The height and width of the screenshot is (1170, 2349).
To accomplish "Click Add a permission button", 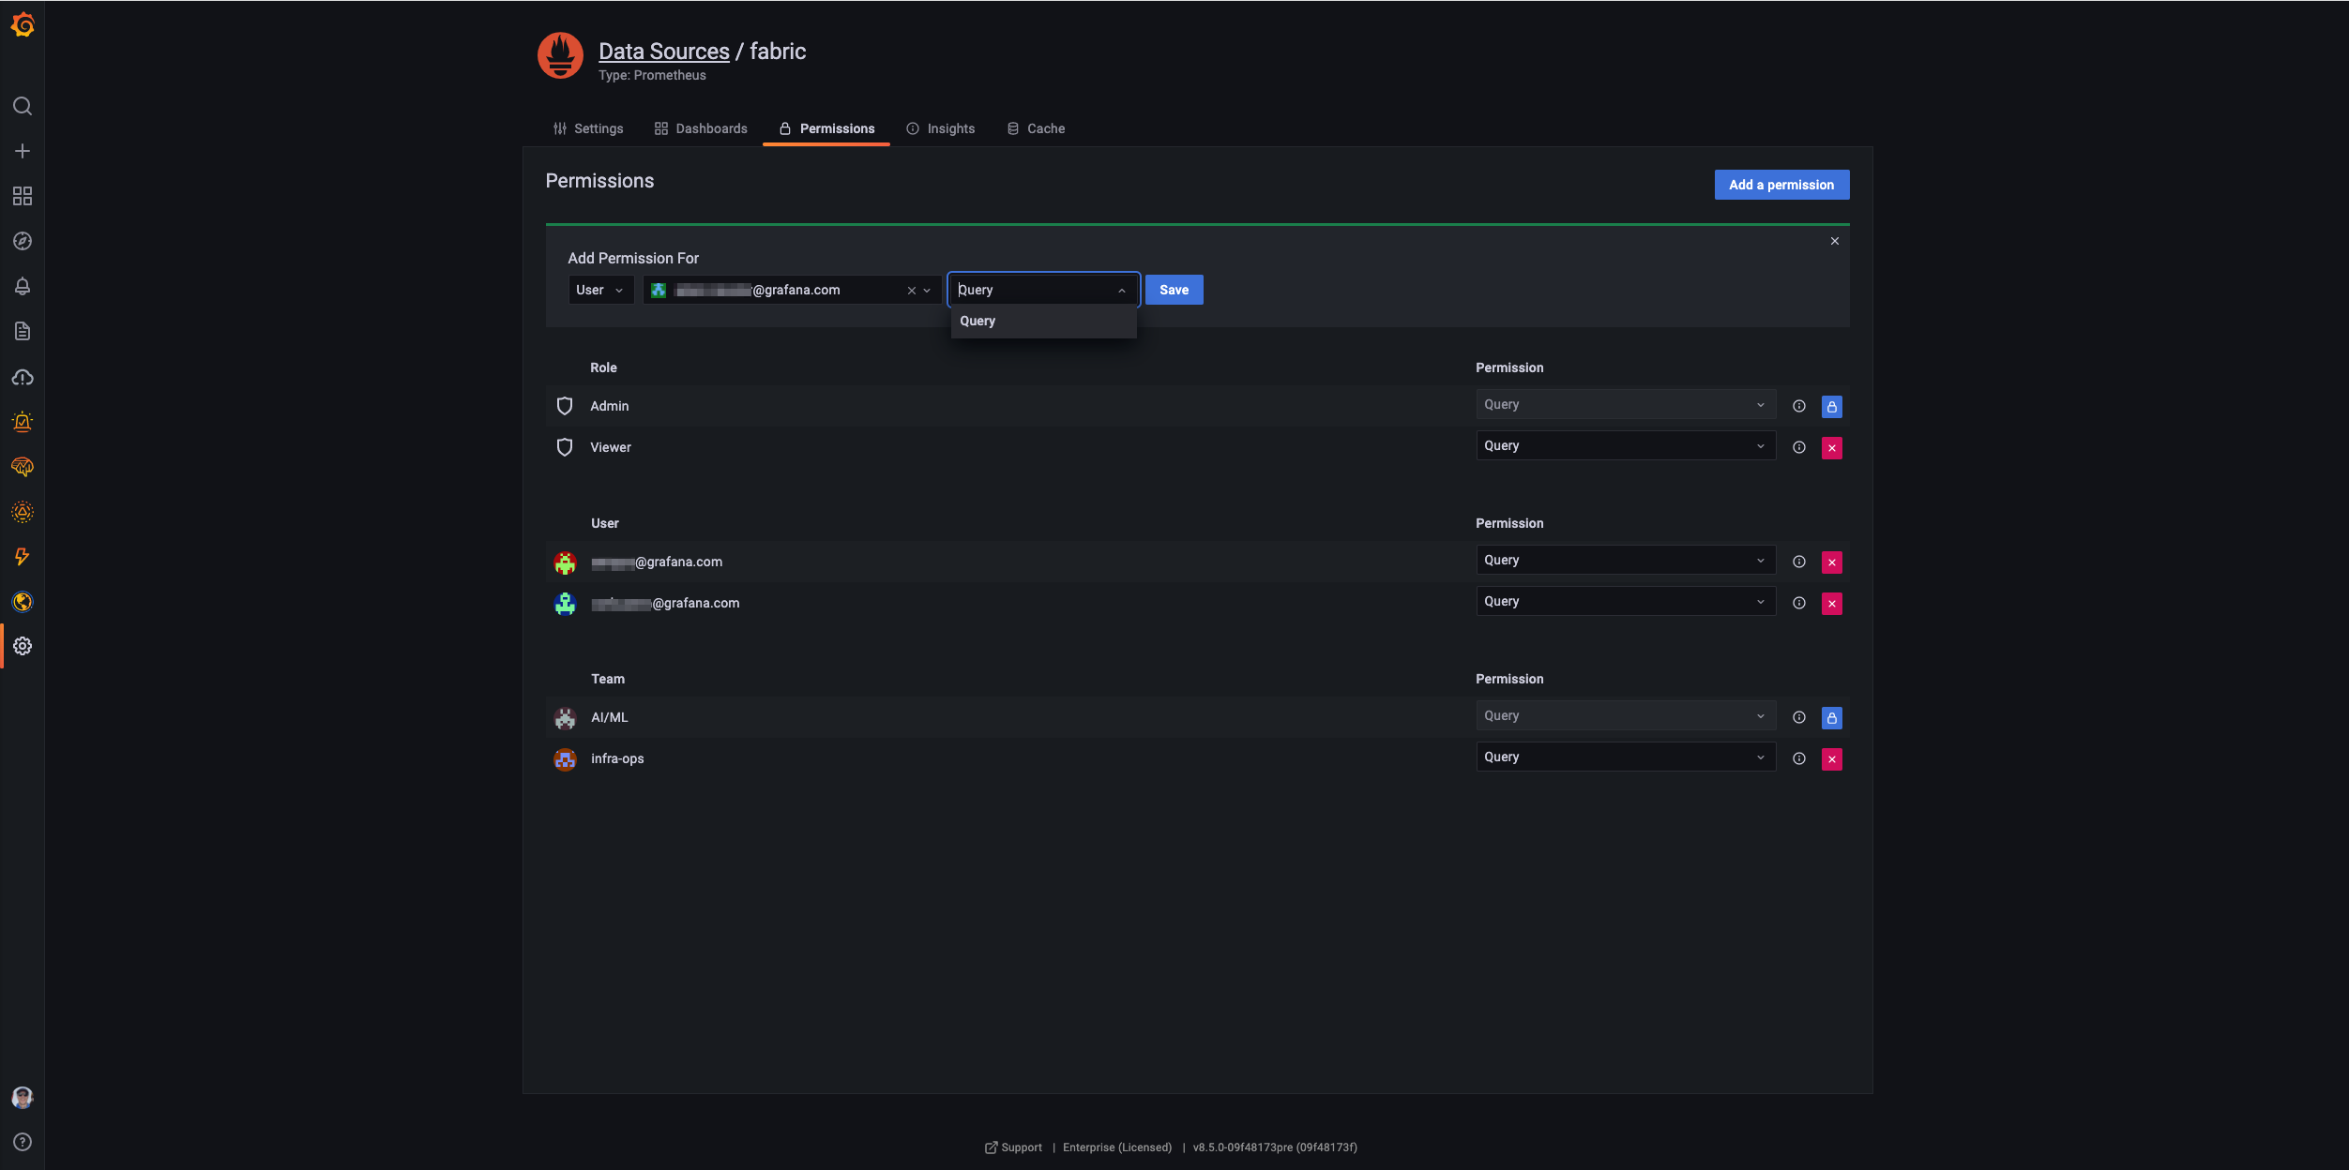I will tap(1781, 185).
